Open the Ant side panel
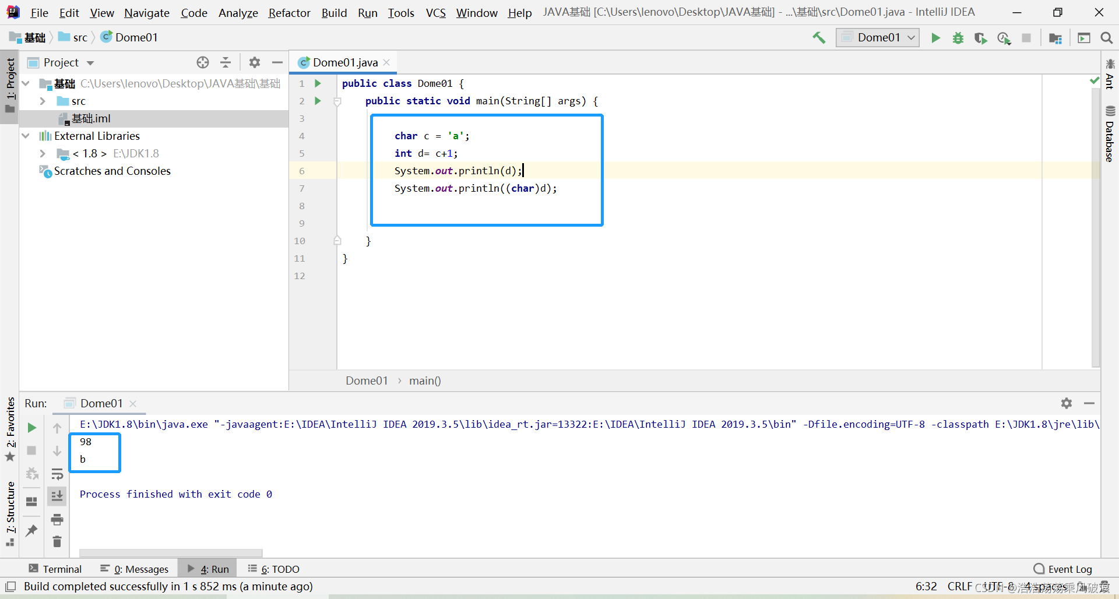This screenshot has height=599, width=1119. [1110, 74]
